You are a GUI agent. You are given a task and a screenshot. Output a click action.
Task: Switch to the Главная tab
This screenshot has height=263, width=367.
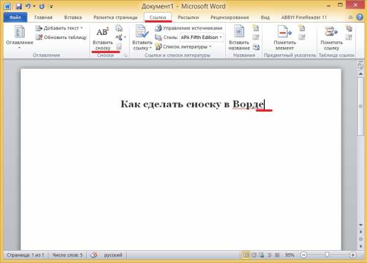[x=43, y=17]
